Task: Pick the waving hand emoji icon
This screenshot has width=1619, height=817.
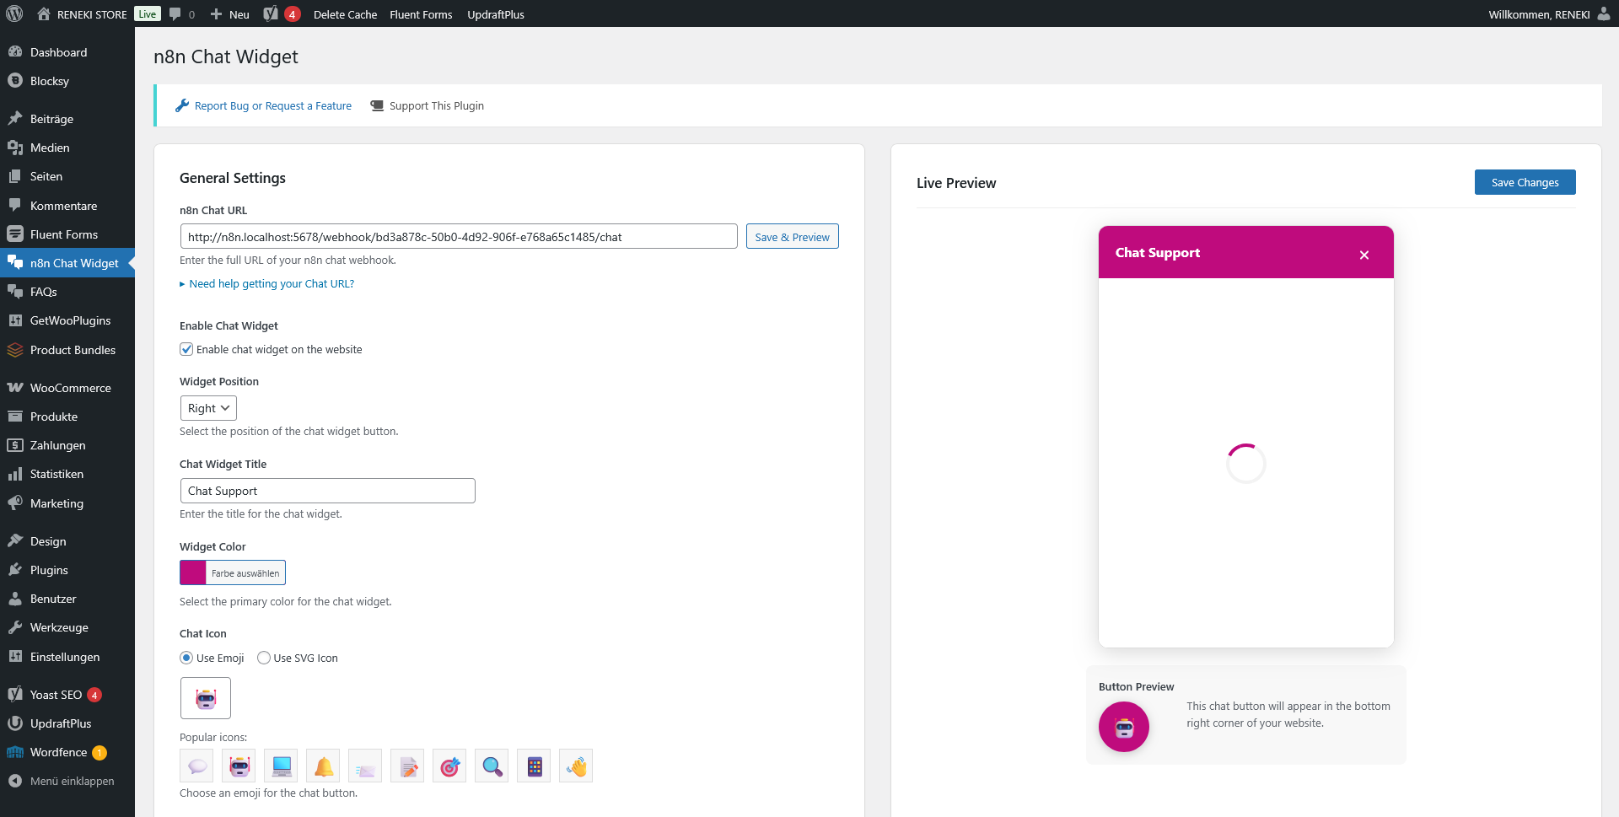Action: pyautogui.click(x=576, y=766)
